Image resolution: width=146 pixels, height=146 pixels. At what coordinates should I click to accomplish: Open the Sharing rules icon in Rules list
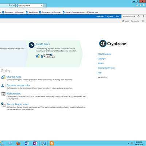3,77
